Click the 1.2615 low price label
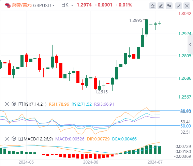 pyautogui.click(x=101, y=92)
